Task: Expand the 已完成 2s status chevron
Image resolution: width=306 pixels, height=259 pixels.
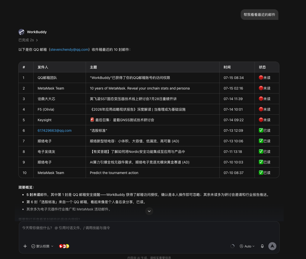Action: [x=37, y=40]
